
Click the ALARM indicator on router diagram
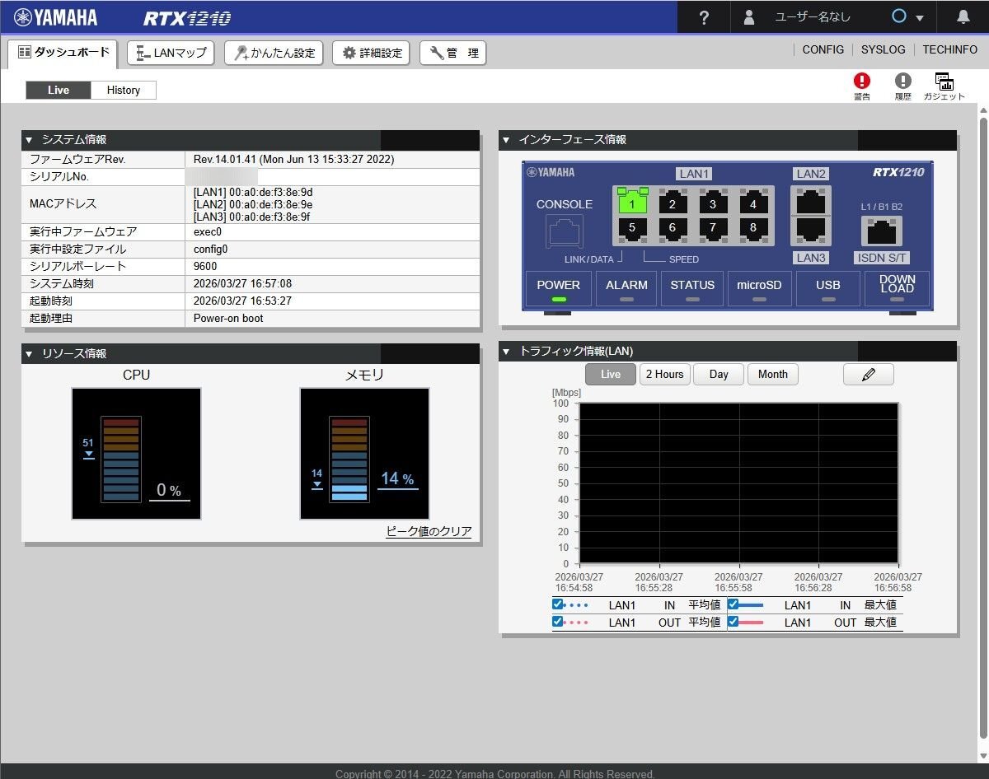[x=626, y=289]
